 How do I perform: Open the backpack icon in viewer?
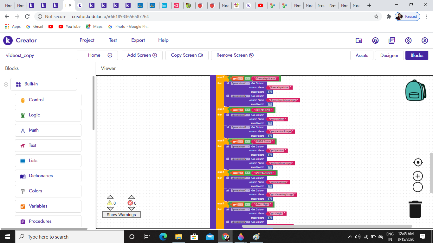pos(416,90)
